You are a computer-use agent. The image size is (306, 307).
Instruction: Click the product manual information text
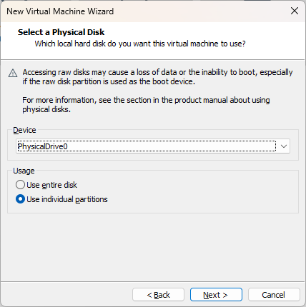pos(146,104)
